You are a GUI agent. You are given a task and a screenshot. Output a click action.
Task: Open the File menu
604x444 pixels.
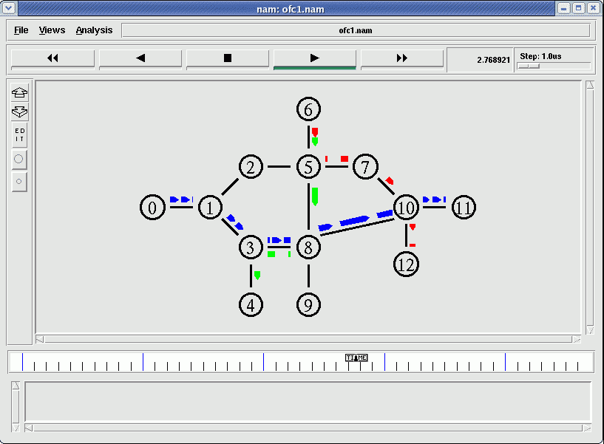pos(21,30)
